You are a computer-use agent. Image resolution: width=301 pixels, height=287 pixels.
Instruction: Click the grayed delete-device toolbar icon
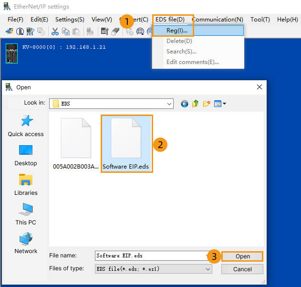[130, 32]
